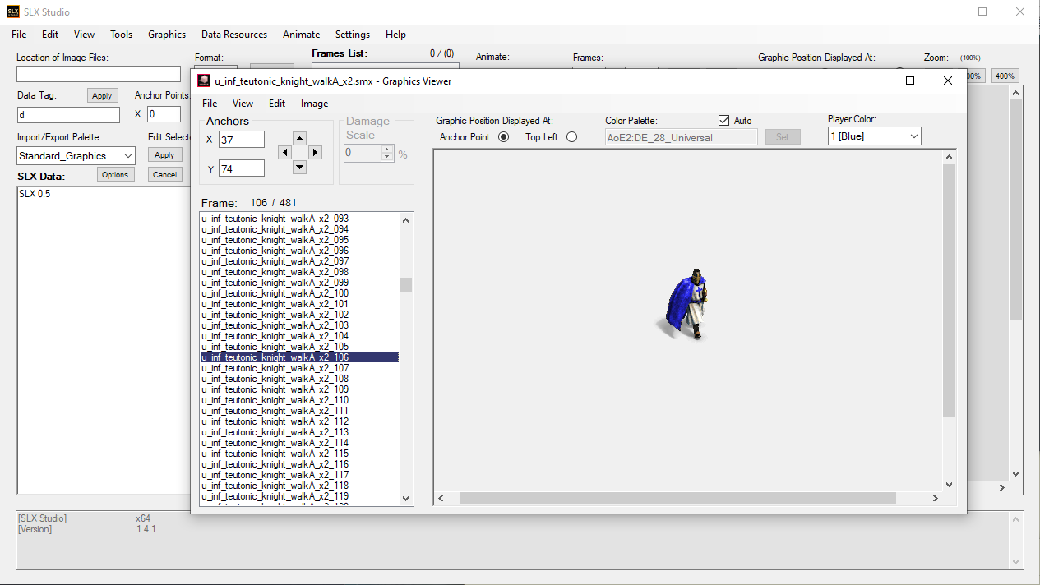Click the frame list scroll down arrow

[405, 498]
